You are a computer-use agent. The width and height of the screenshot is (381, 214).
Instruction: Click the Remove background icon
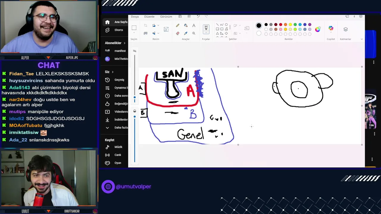(146, 33)
